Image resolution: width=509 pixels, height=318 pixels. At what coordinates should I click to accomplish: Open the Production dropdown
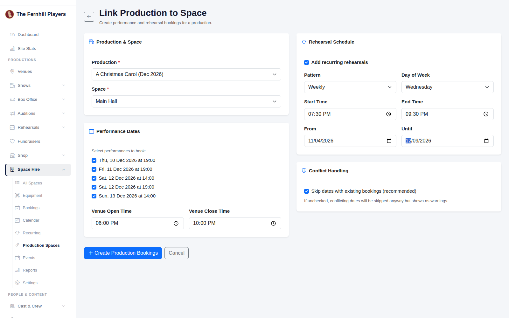click(186, 74)
